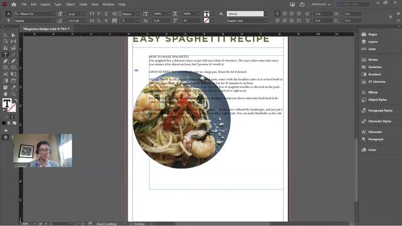Open the kerning Metrics dropdown

pyautogui.click(x=138, y=14)
